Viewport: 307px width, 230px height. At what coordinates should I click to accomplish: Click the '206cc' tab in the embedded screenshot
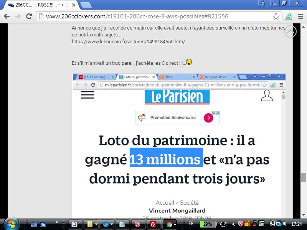click(x=177, y=77)
